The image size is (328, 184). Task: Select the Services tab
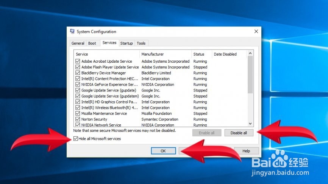109,43
